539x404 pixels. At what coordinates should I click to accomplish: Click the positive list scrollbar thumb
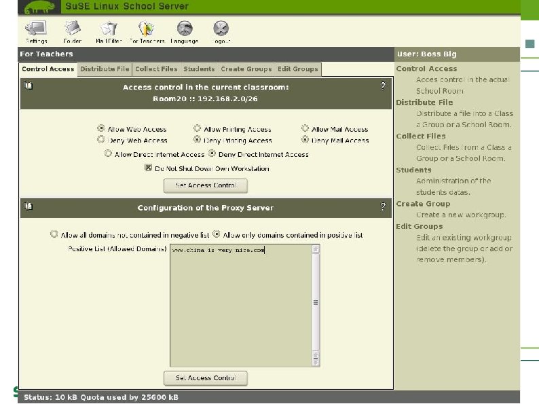coord(316,303)
